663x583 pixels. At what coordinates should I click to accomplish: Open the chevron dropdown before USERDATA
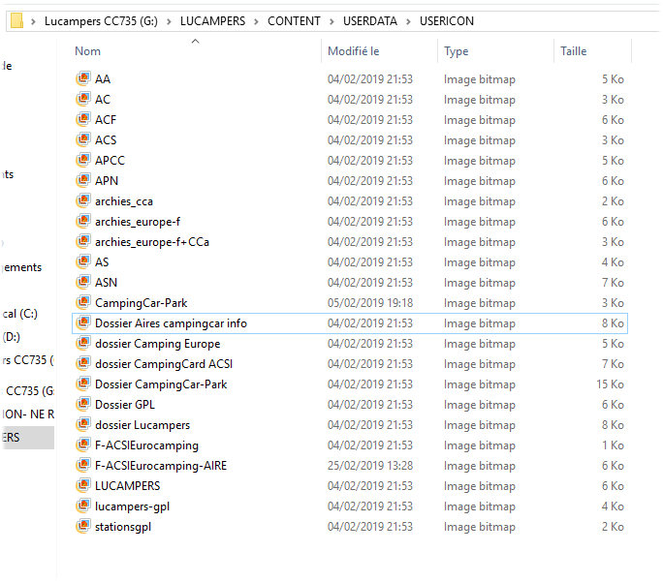(x=332, y=21)
